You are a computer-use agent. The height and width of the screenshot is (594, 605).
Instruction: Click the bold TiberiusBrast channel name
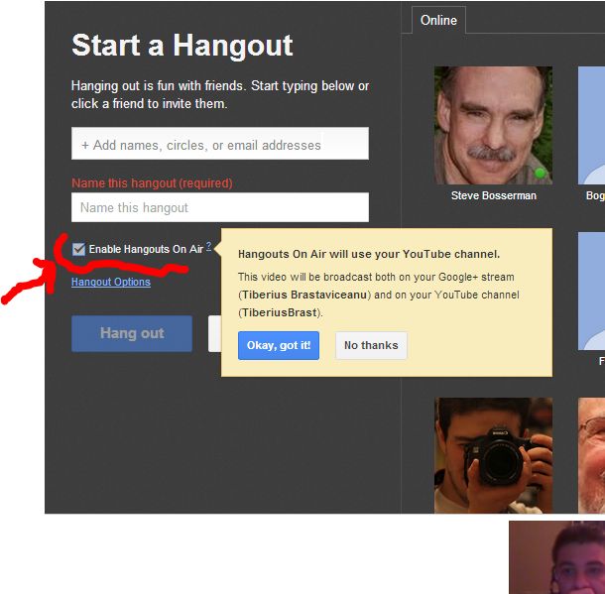[x=280, y=312]
